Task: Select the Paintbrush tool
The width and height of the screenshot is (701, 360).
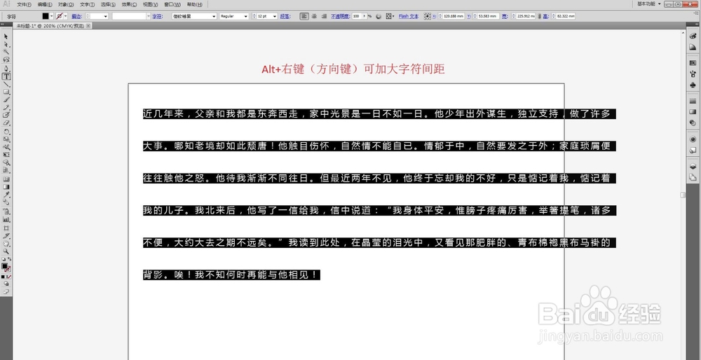Action: (x=6, y=99)
